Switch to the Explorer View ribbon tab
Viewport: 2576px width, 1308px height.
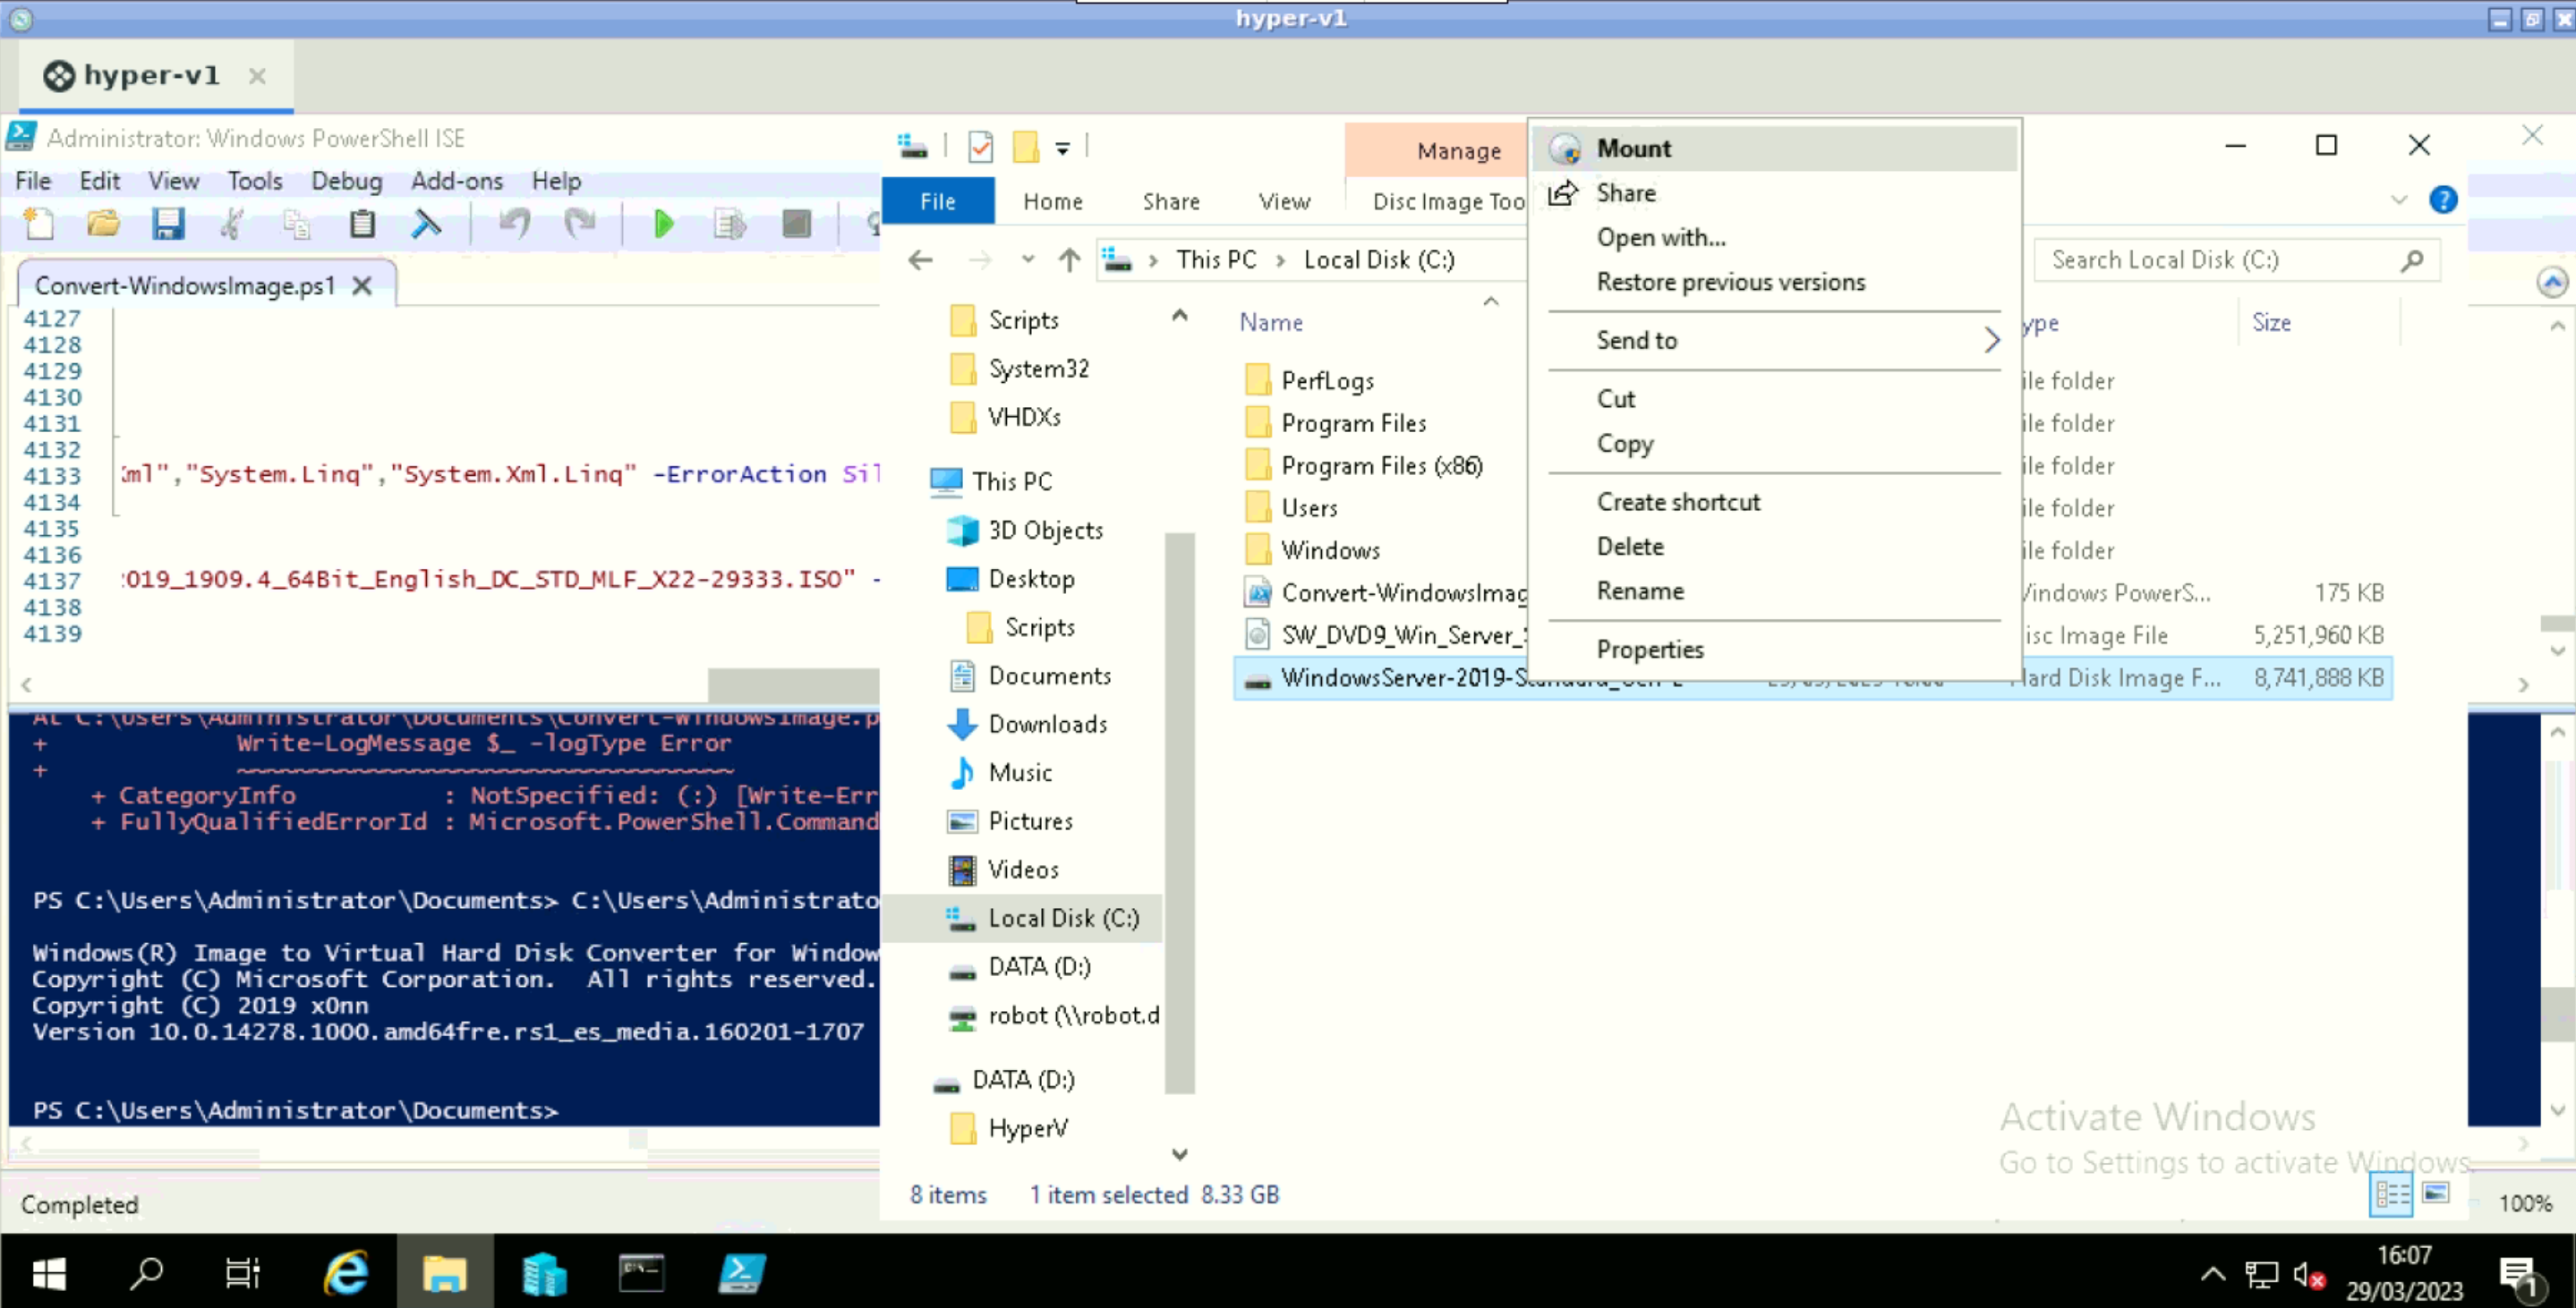[x=1284, y=202]
